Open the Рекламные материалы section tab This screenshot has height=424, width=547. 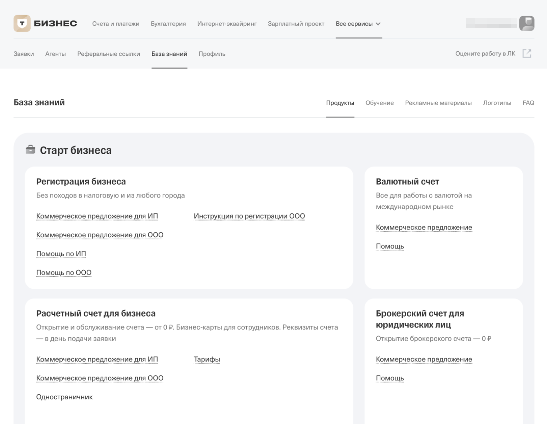pyautogui.click(x=438, y=103)
